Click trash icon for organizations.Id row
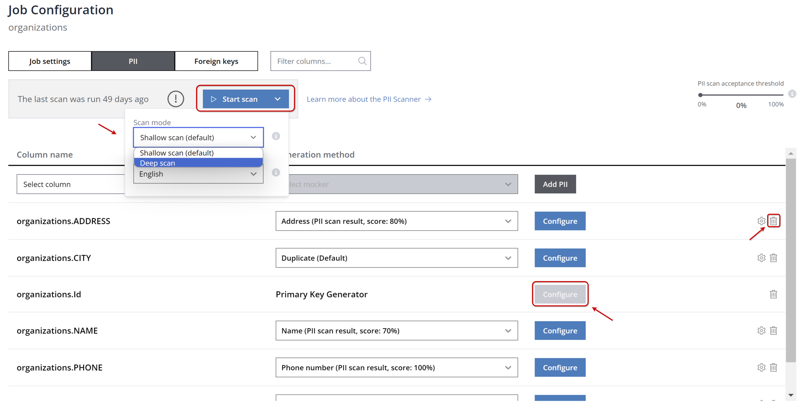The image size is (799, 403). (x=773, y=294)
